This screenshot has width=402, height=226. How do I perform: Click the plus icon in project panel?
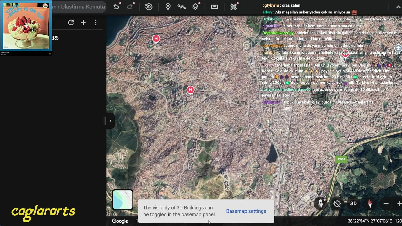click(x=83, y=23)
